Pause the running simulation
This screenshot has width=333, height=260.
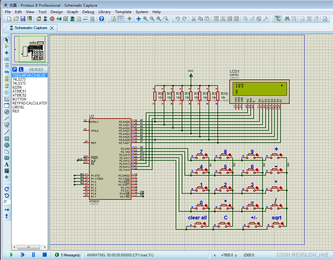pos(34,255)
